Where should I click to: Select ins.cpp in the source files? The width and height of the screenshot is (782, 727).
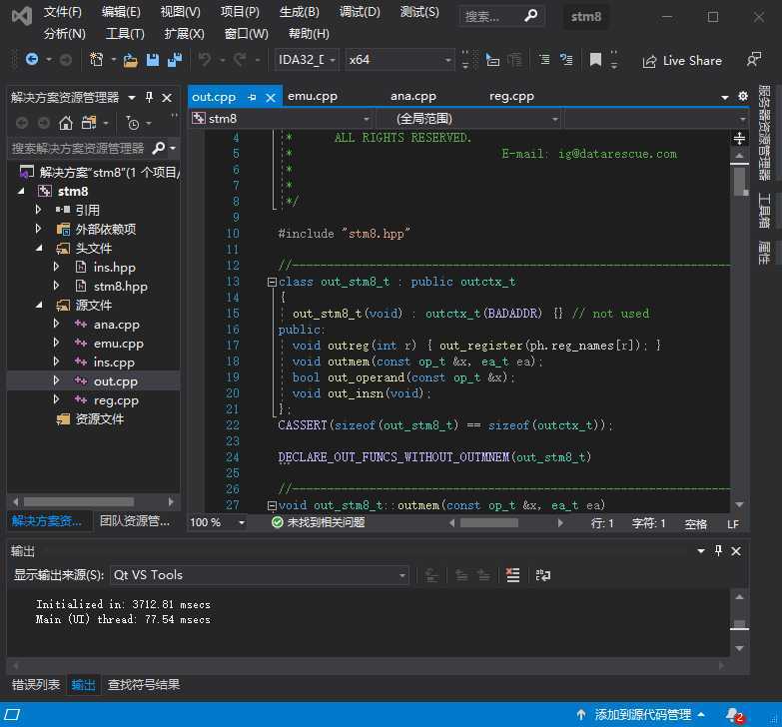(114, 363)
